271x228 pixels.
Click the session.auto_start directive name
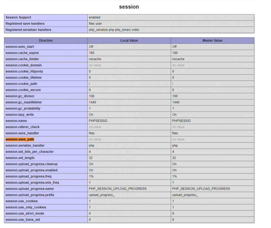[19, 47]
